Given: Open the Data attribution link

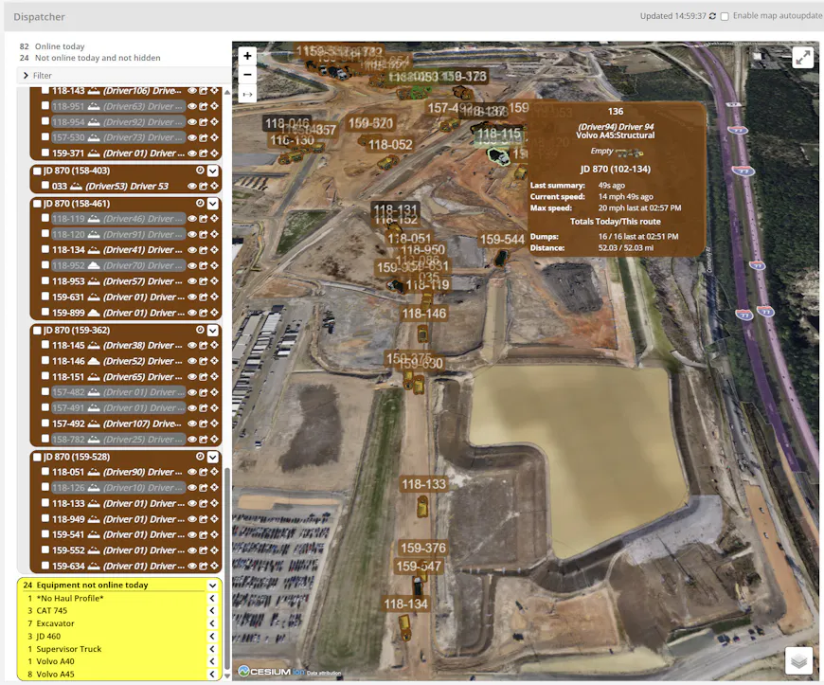Looking at the screenshot, I should click(324, 673).
